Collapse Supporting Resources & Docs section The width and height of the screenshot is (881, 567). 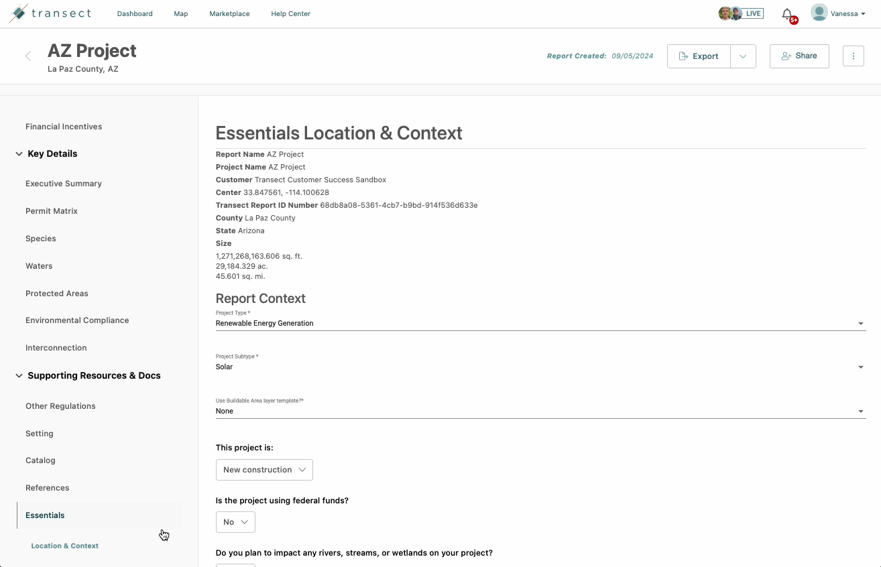pyautogui.click(x=19, y=375)
